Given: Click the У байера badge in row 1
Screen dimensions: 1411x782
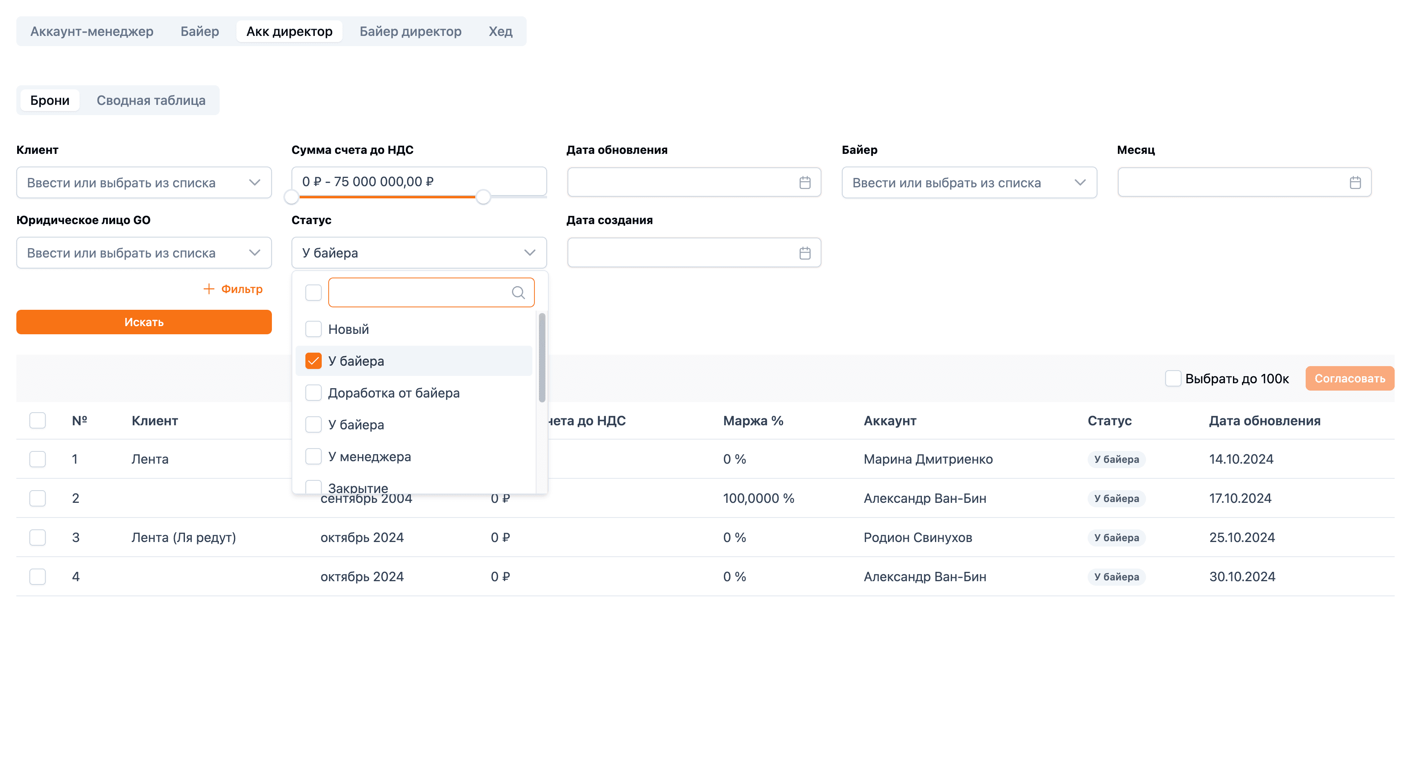Looking at the screenshot, I should 1116,459.
